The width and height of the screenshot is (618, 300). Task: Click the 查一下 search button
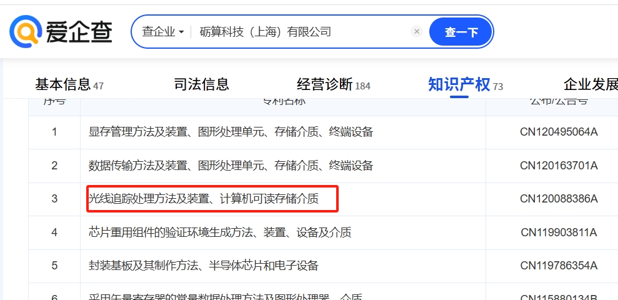pyautogui.click(x=461, y=31)
